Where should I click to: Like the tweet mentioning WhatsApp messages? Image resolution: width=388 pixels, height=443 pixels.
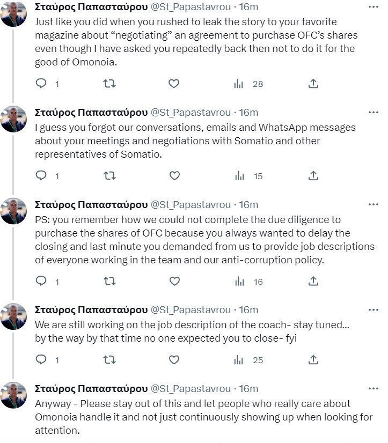click(x=174, y=175)
